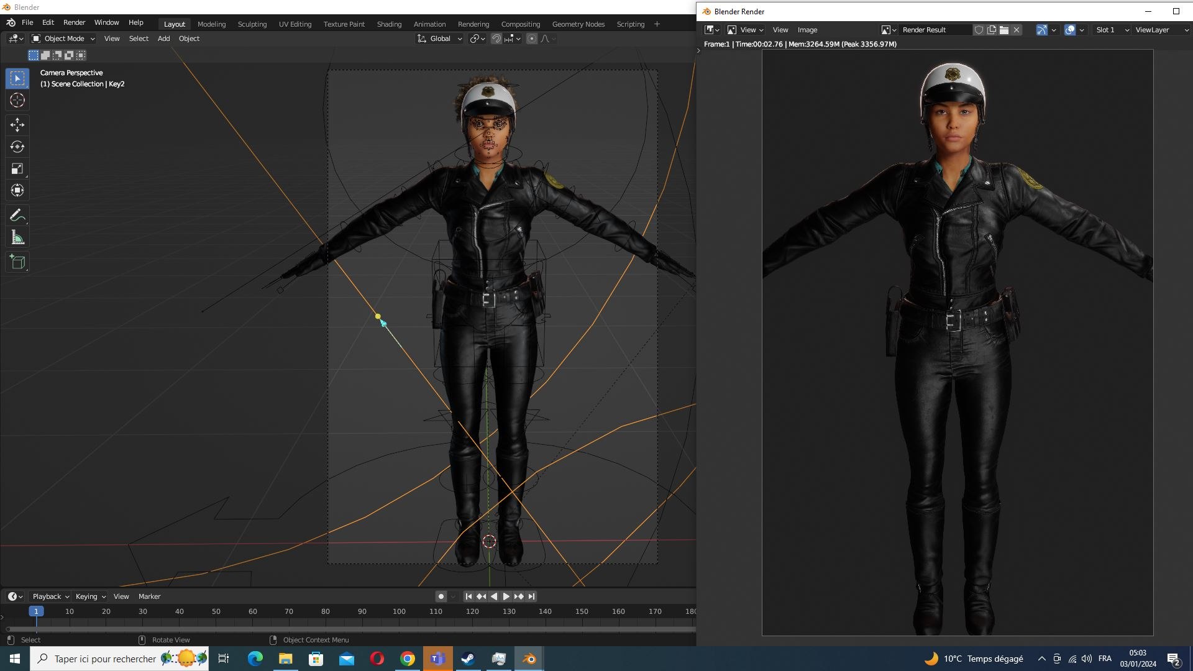
Task: Jump to previous keyframe
Action: coord(481,596)
